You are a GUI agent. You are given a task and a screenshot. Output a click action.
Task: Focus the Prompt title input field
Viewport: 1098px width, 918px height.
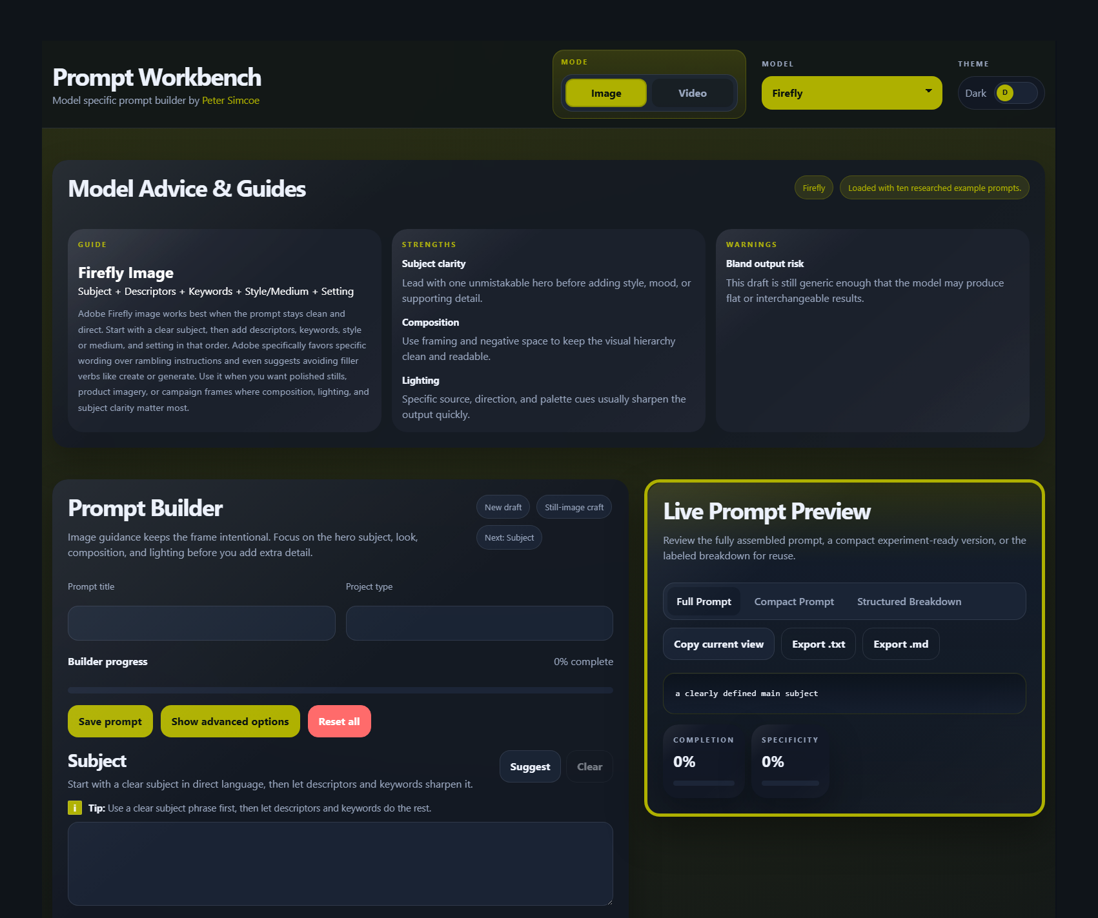coord(201,623)
